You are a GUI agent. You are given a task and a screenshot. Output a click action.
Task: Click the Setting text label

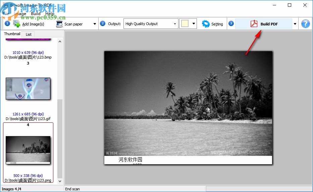tap(217, 24)
